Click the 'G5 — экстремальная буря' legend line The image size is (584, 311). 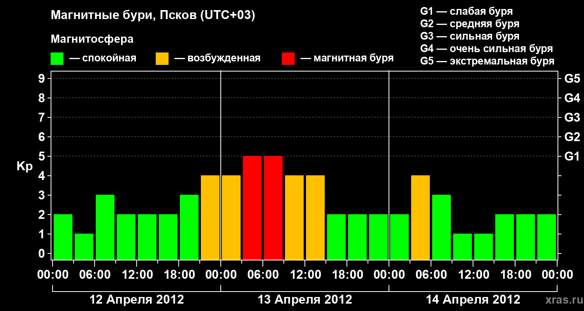[x=487, y=61]
